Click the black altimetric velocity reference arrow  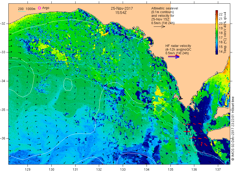(159, 27)
